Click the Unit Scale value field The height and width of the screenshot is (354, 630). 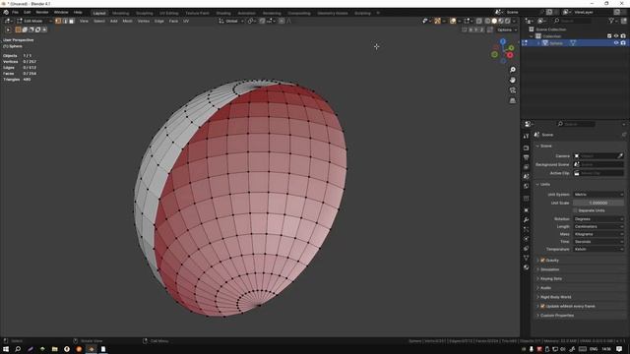598,203
